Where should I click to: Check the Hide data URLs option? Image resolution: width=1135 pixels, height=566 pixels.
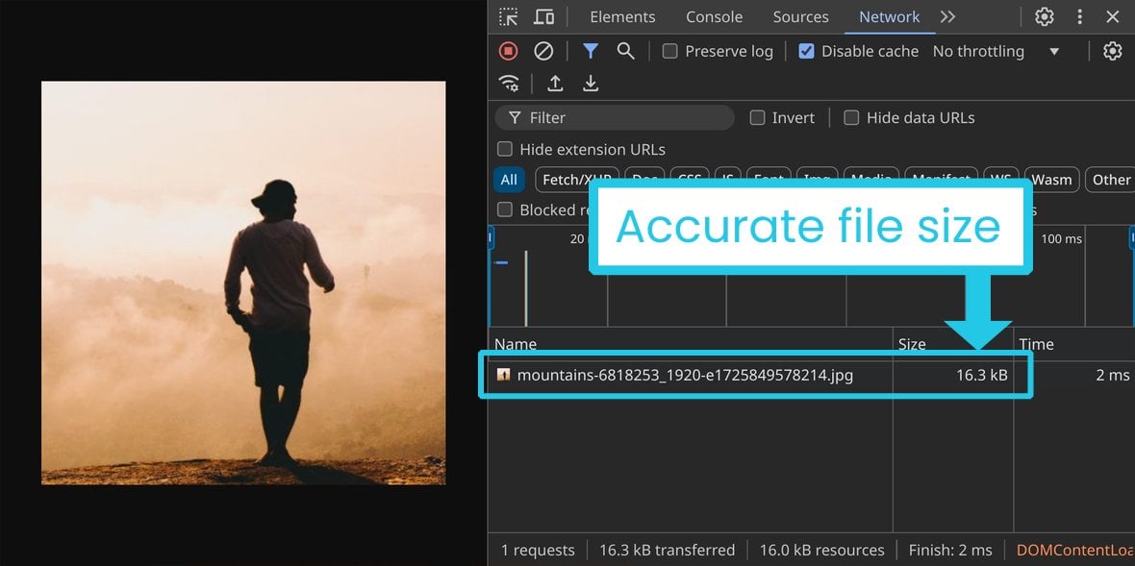[851, 117]
